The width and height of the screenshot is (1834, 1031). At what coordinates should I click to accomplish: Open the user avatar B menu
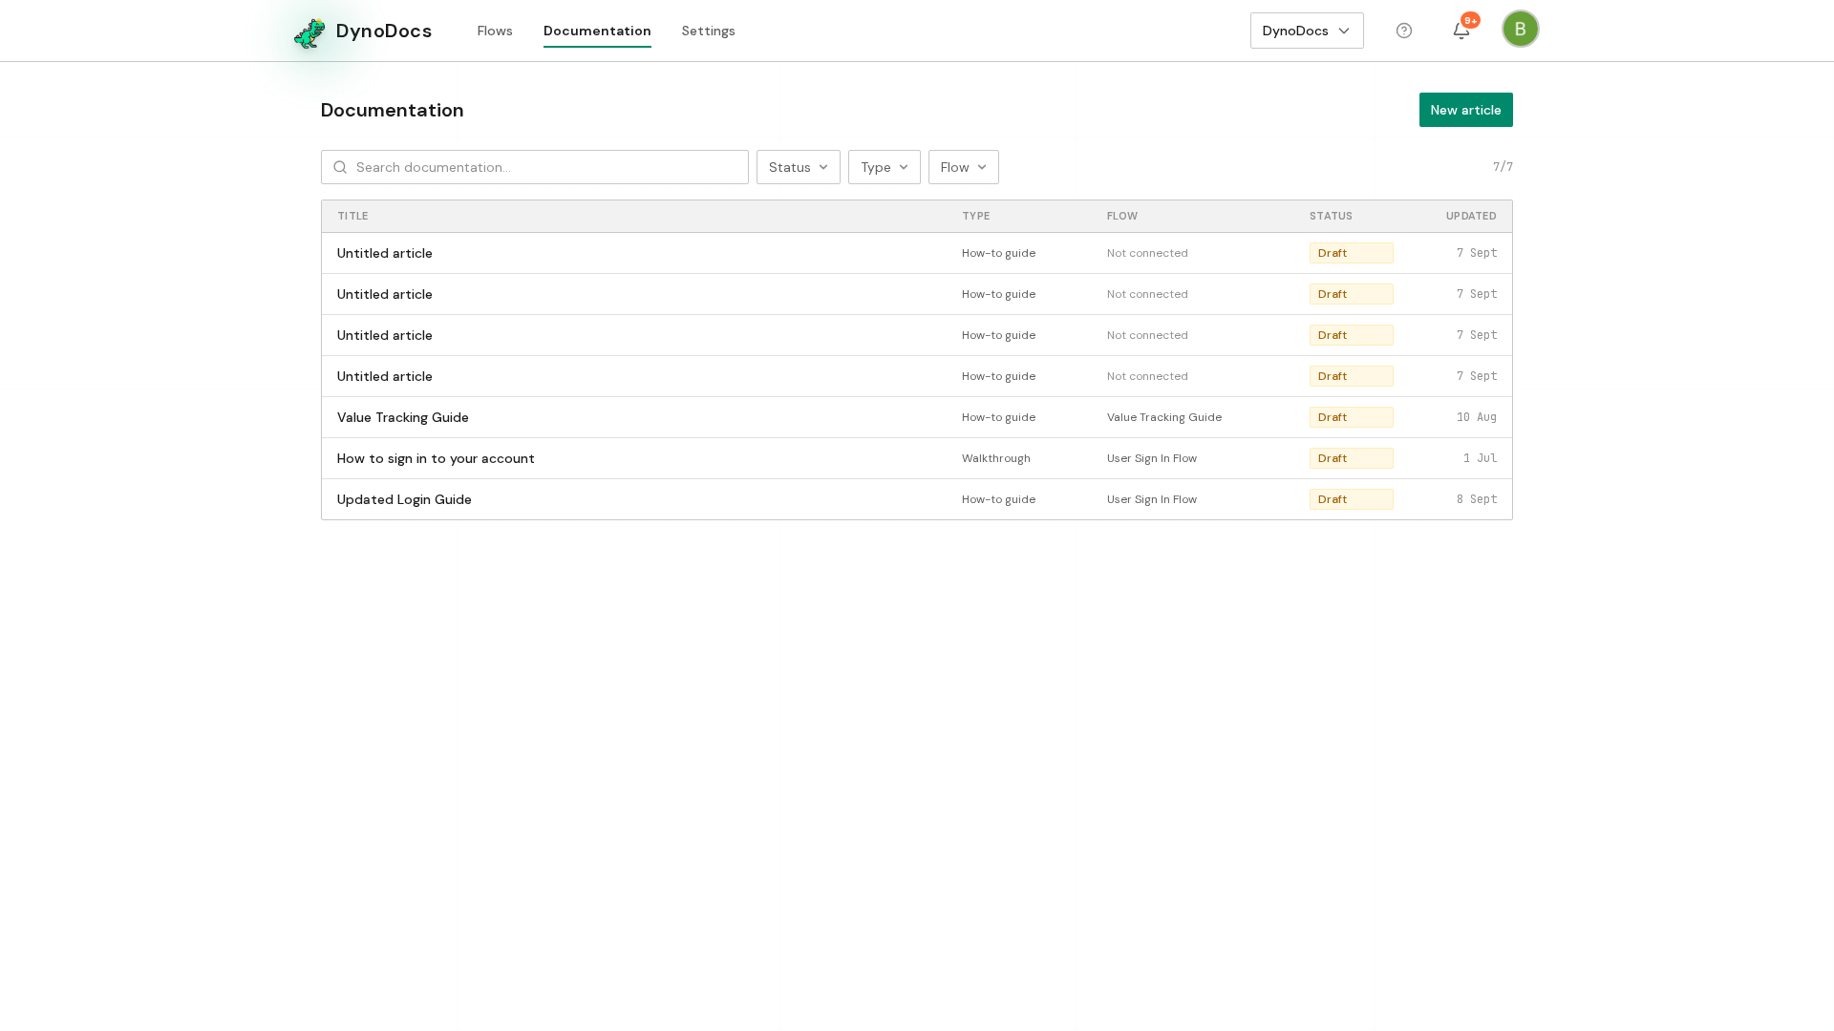click(x=1521, y=29)
